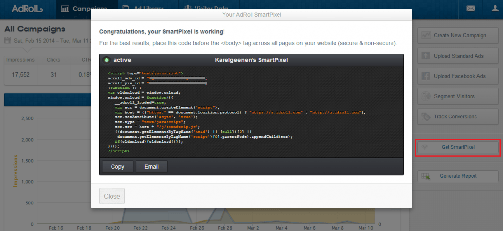Click the Feb 16 label on chart axis

click(x=56, y=228)
